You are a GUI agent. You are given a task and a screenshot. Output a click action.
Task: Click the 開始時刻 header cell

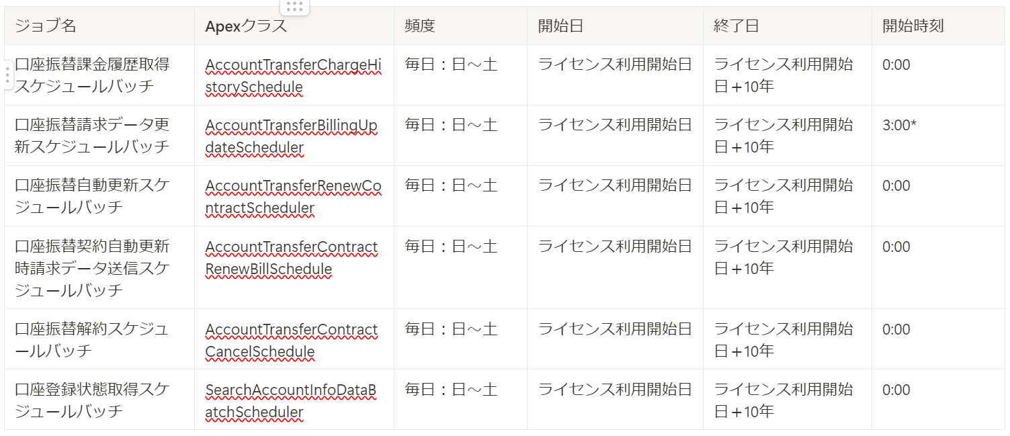(938, 26)
